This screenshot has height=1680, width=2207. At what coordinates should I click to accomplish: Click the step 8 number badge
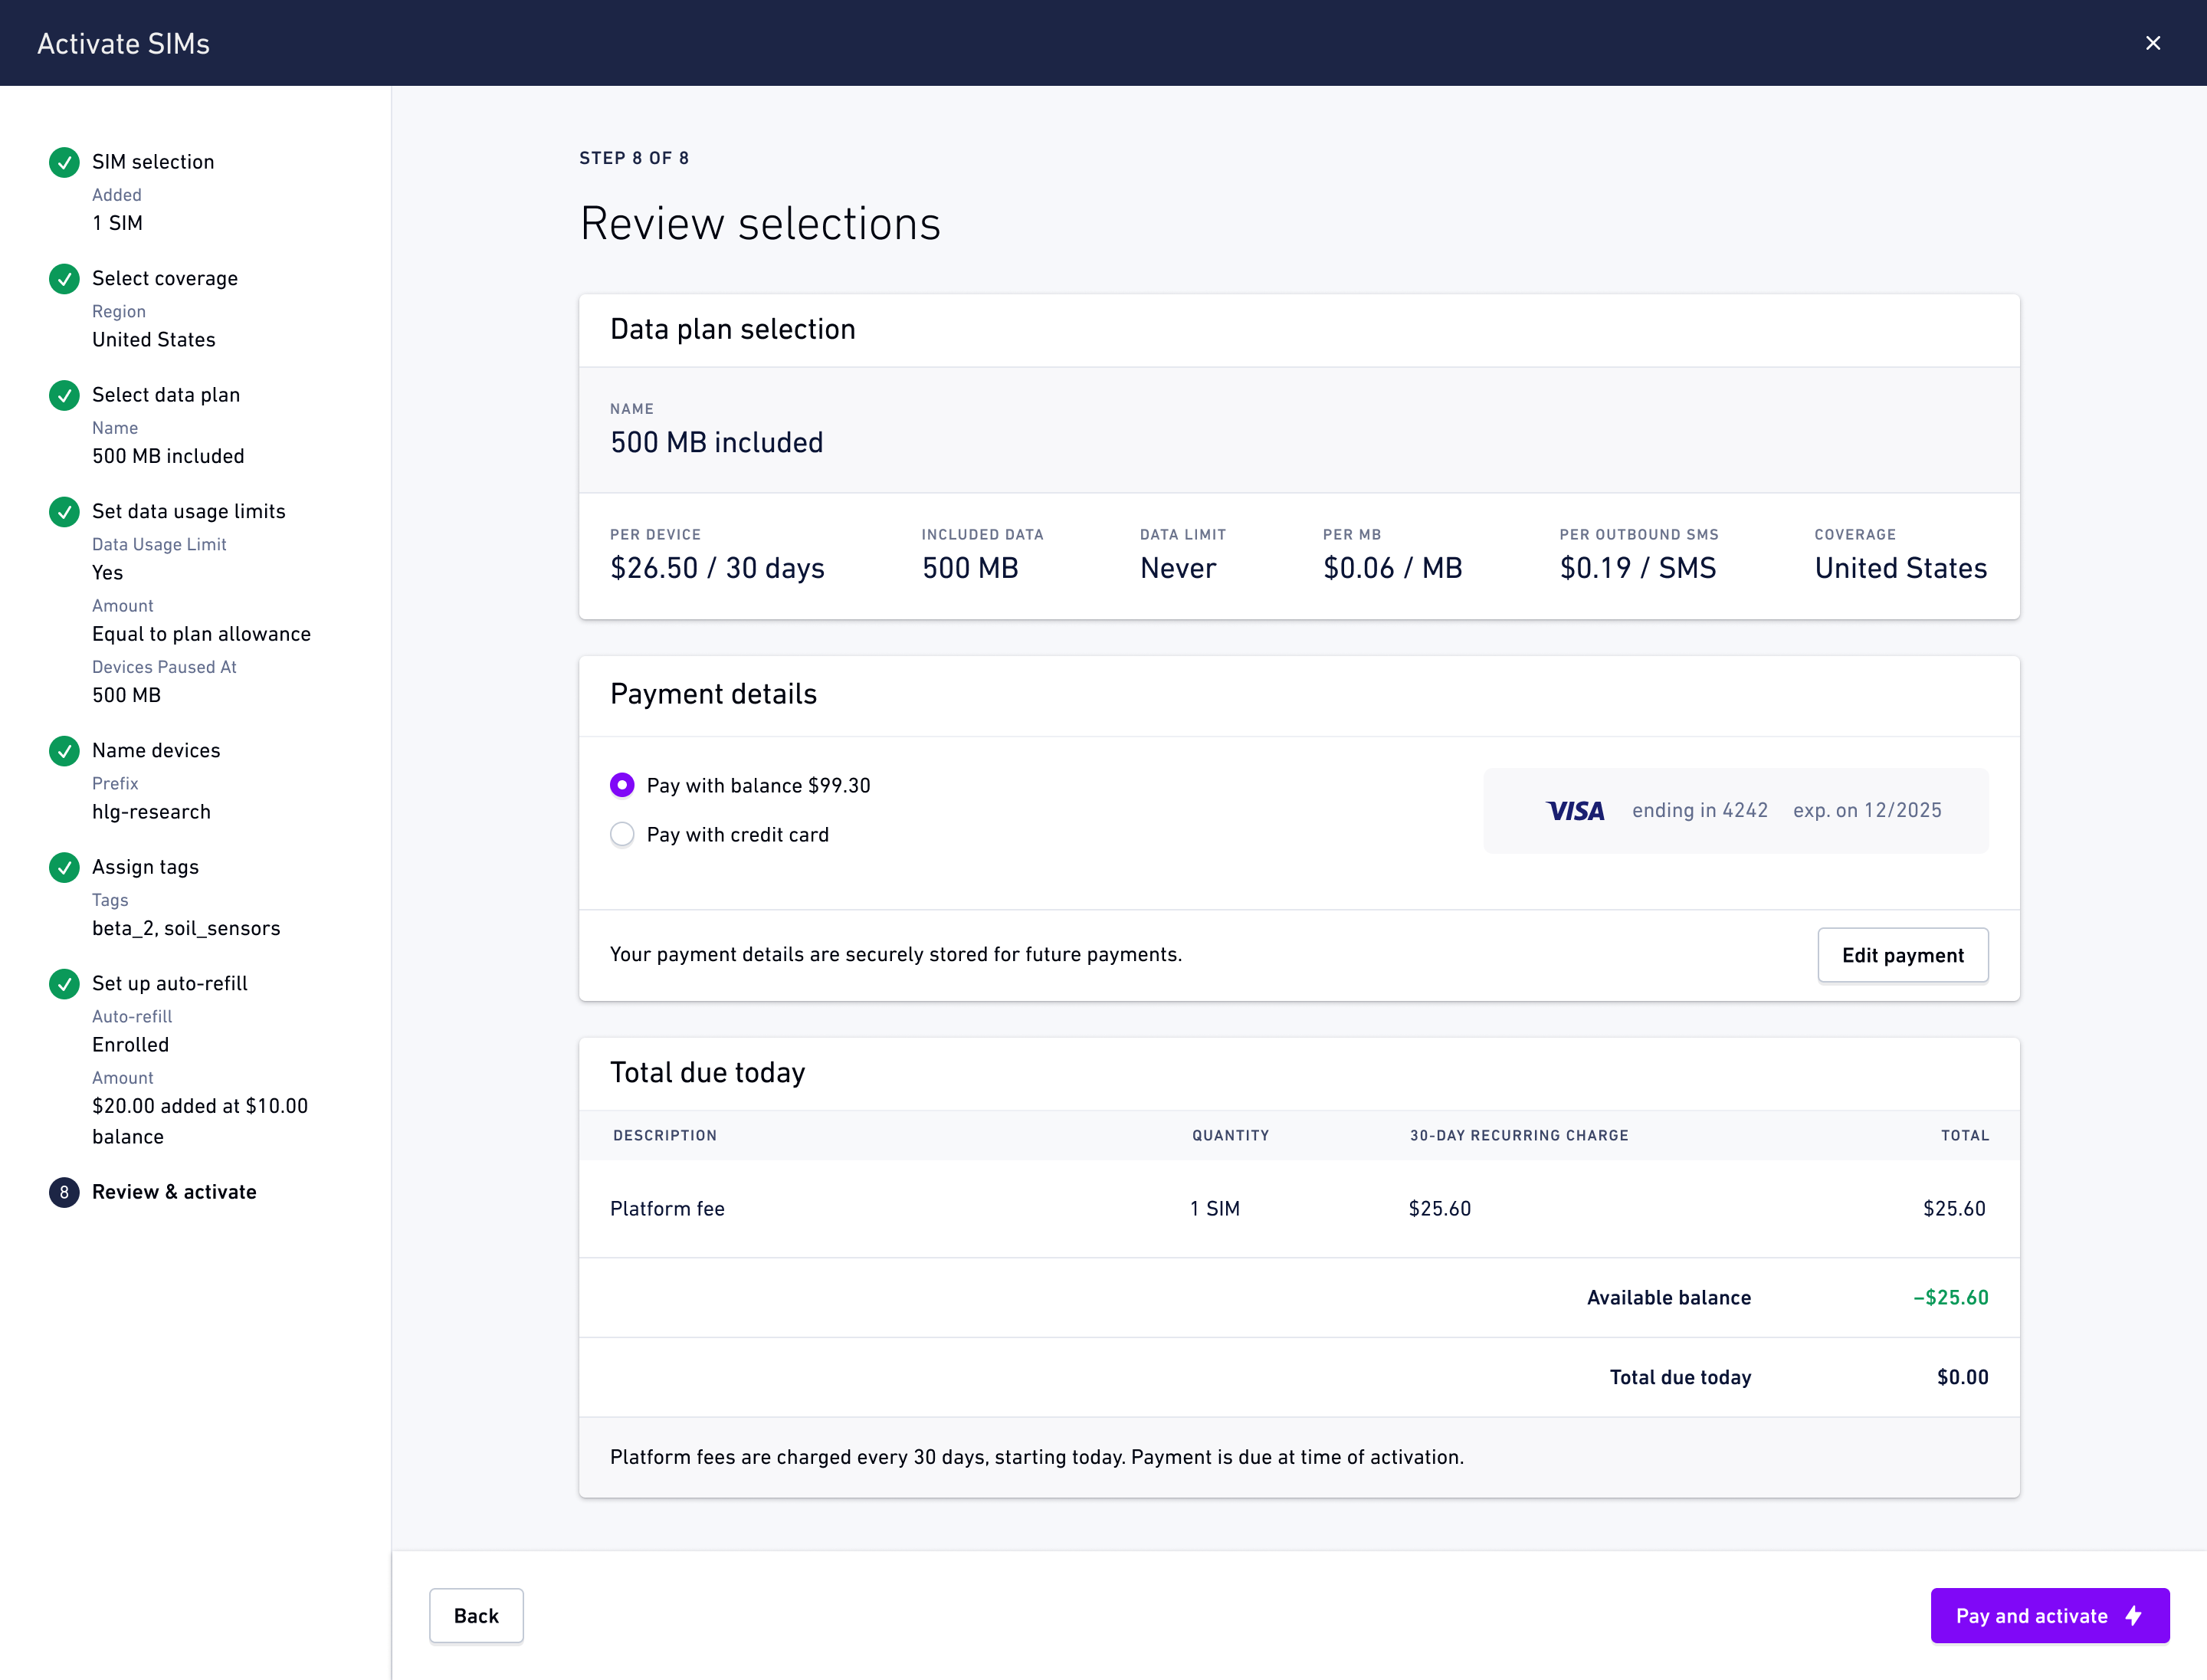tap(64, 1192)
